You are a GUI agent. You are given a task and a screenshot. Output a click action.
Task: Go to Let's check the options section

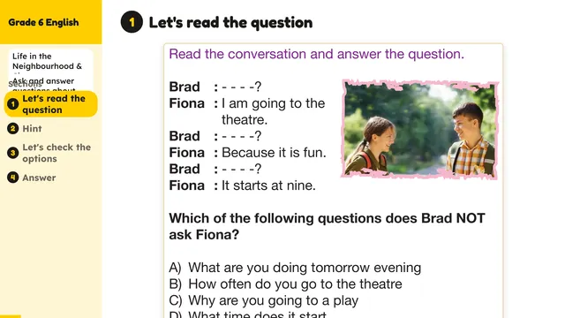pos(56,153)
